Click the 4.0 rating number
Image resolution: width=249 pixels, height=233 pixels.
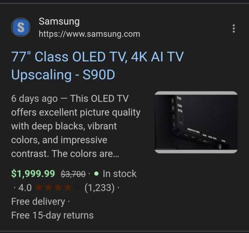tap(25, 187)
